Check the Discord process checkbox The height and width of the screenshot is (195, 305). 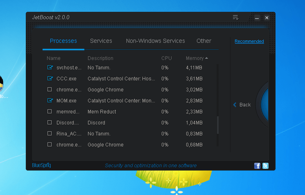pos(50,122)
